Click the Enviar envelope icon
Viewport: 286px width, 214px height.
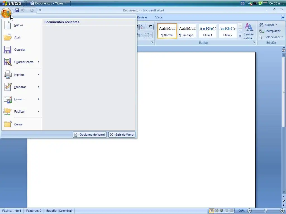[x=8, y=99]
